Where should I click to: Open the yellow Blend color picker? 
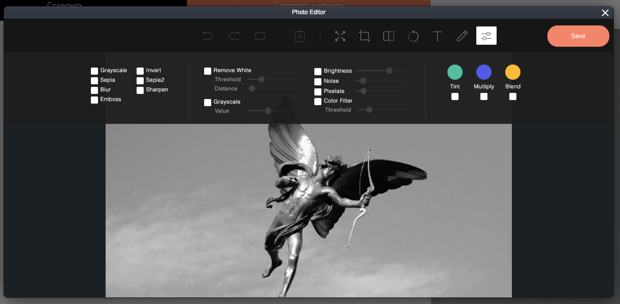(x=513, y=72)
